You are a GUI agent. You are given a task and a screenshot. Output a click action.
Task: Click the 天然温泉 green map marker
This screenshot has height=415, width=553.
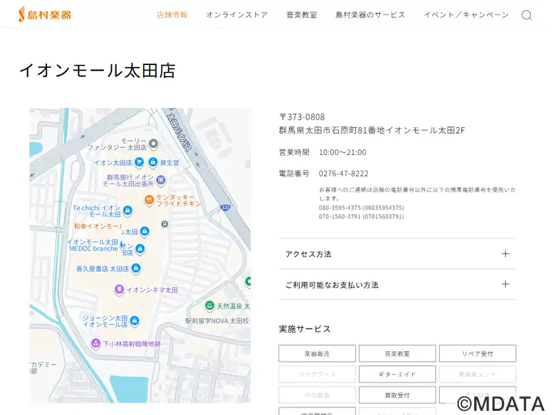pyautogui.click(x=209, y=306)
